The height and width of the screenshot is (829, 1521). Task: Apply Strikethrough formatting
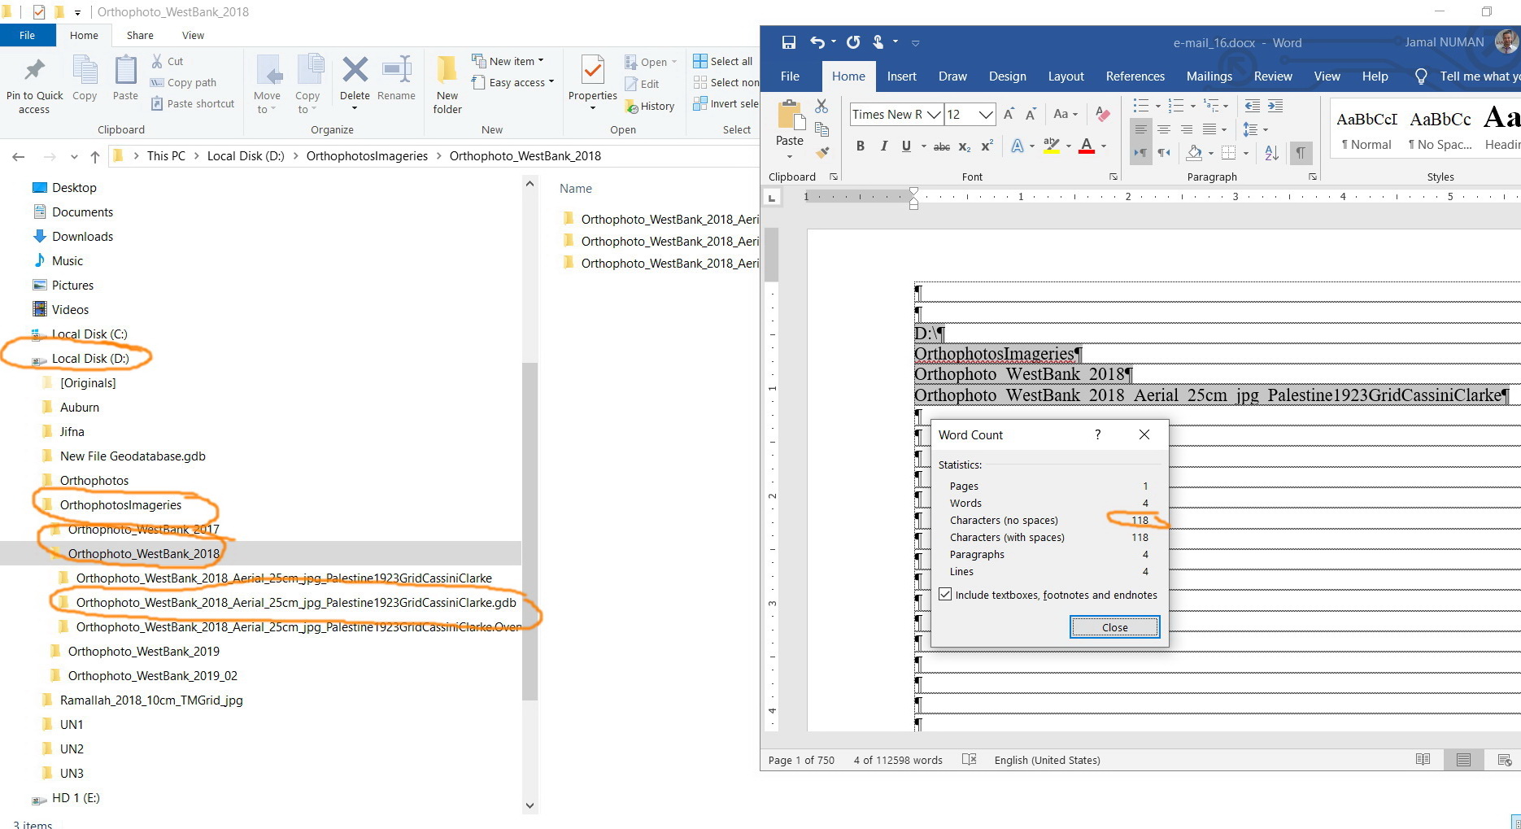[x=941, y=146]
